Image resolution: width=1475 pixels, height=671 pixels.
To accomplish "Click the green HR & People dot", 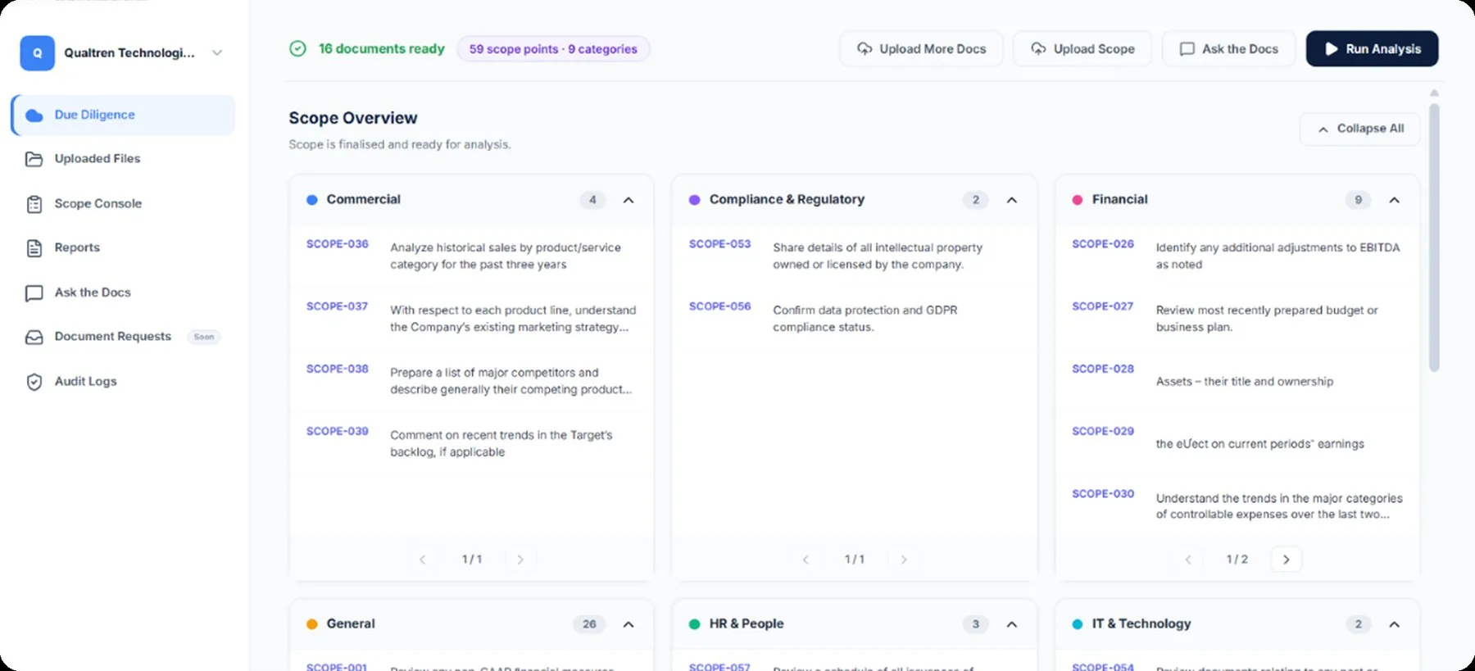I will [x=695, y=624].
